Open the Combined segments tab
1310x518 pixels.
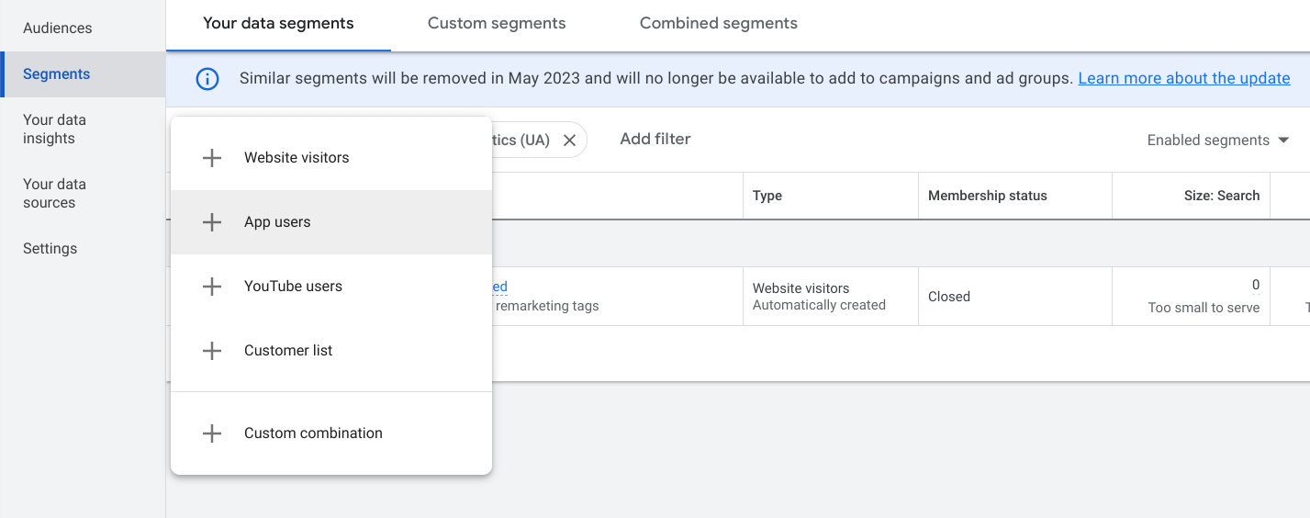point(718,24)
